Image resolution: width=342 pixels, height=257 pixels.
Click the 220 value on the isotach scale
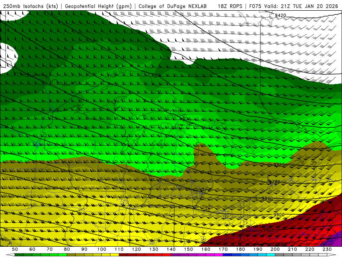(310, 249)
